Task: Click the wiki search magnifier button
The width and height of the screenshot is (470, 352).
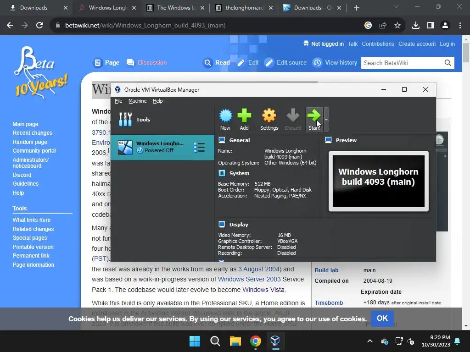Action: (448, 63)
